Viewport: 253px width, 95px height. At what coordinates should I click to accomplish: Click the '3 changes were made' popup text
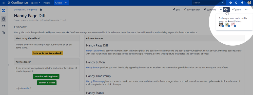point(233,20)
